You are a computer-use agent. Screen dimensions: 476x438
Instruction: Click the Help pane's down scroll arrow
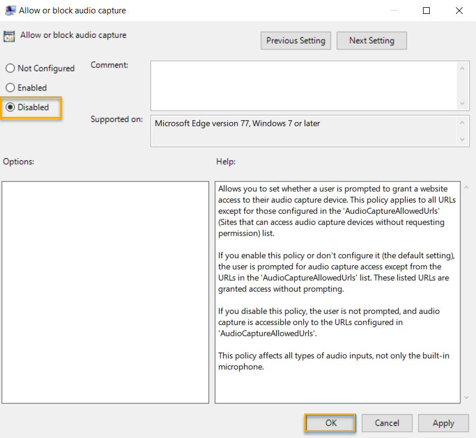pyautogui.click(x=466, y=398)
